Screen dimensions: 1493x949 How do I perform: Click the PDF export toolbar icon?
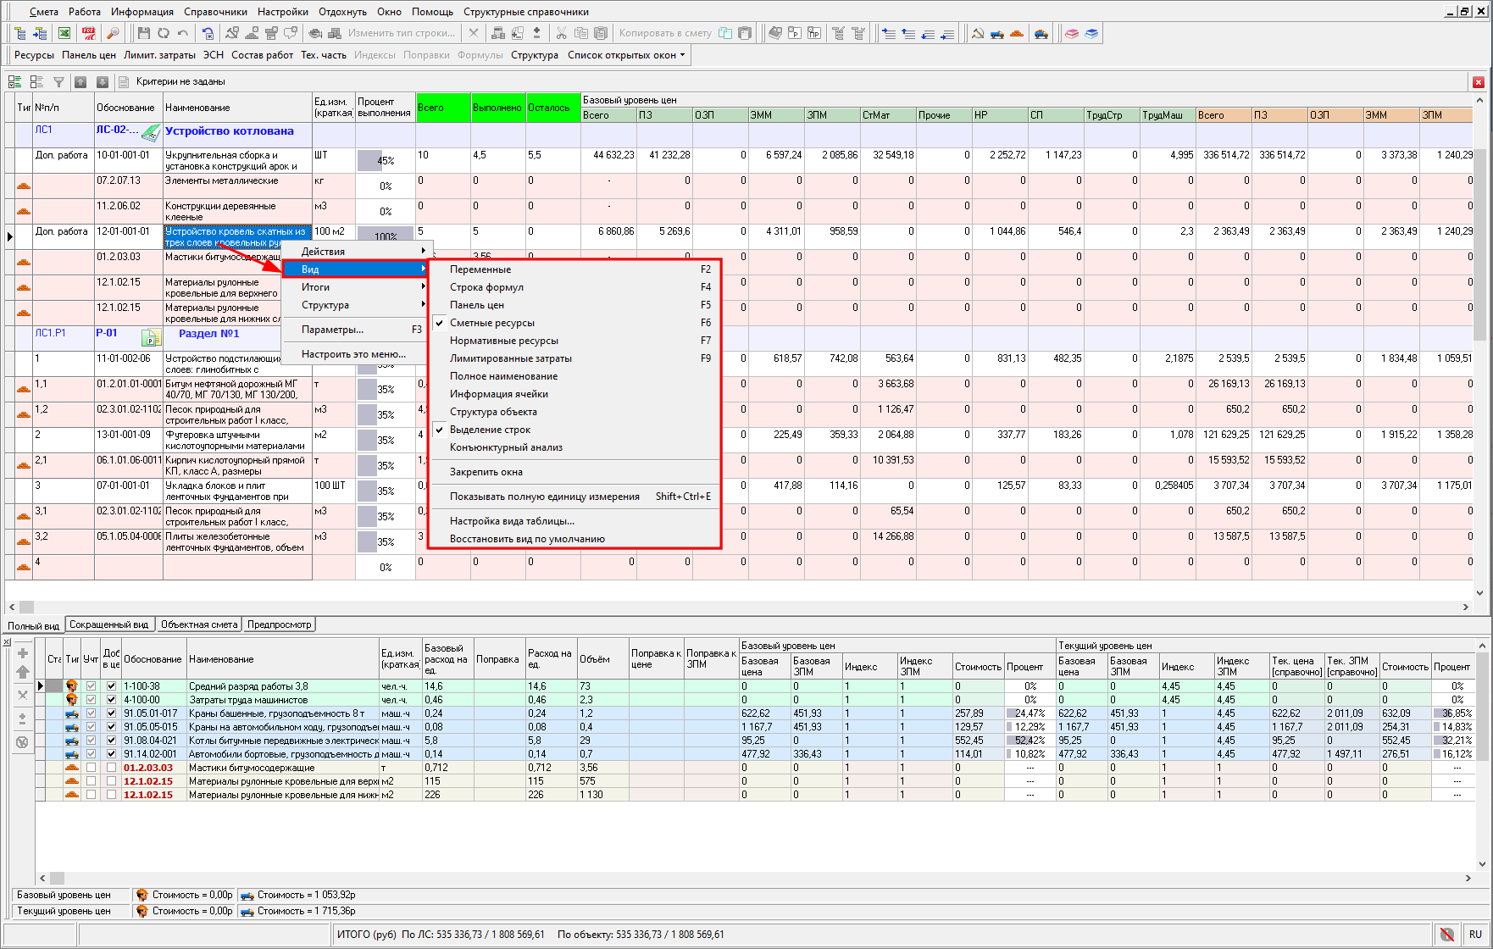[89, 33]
